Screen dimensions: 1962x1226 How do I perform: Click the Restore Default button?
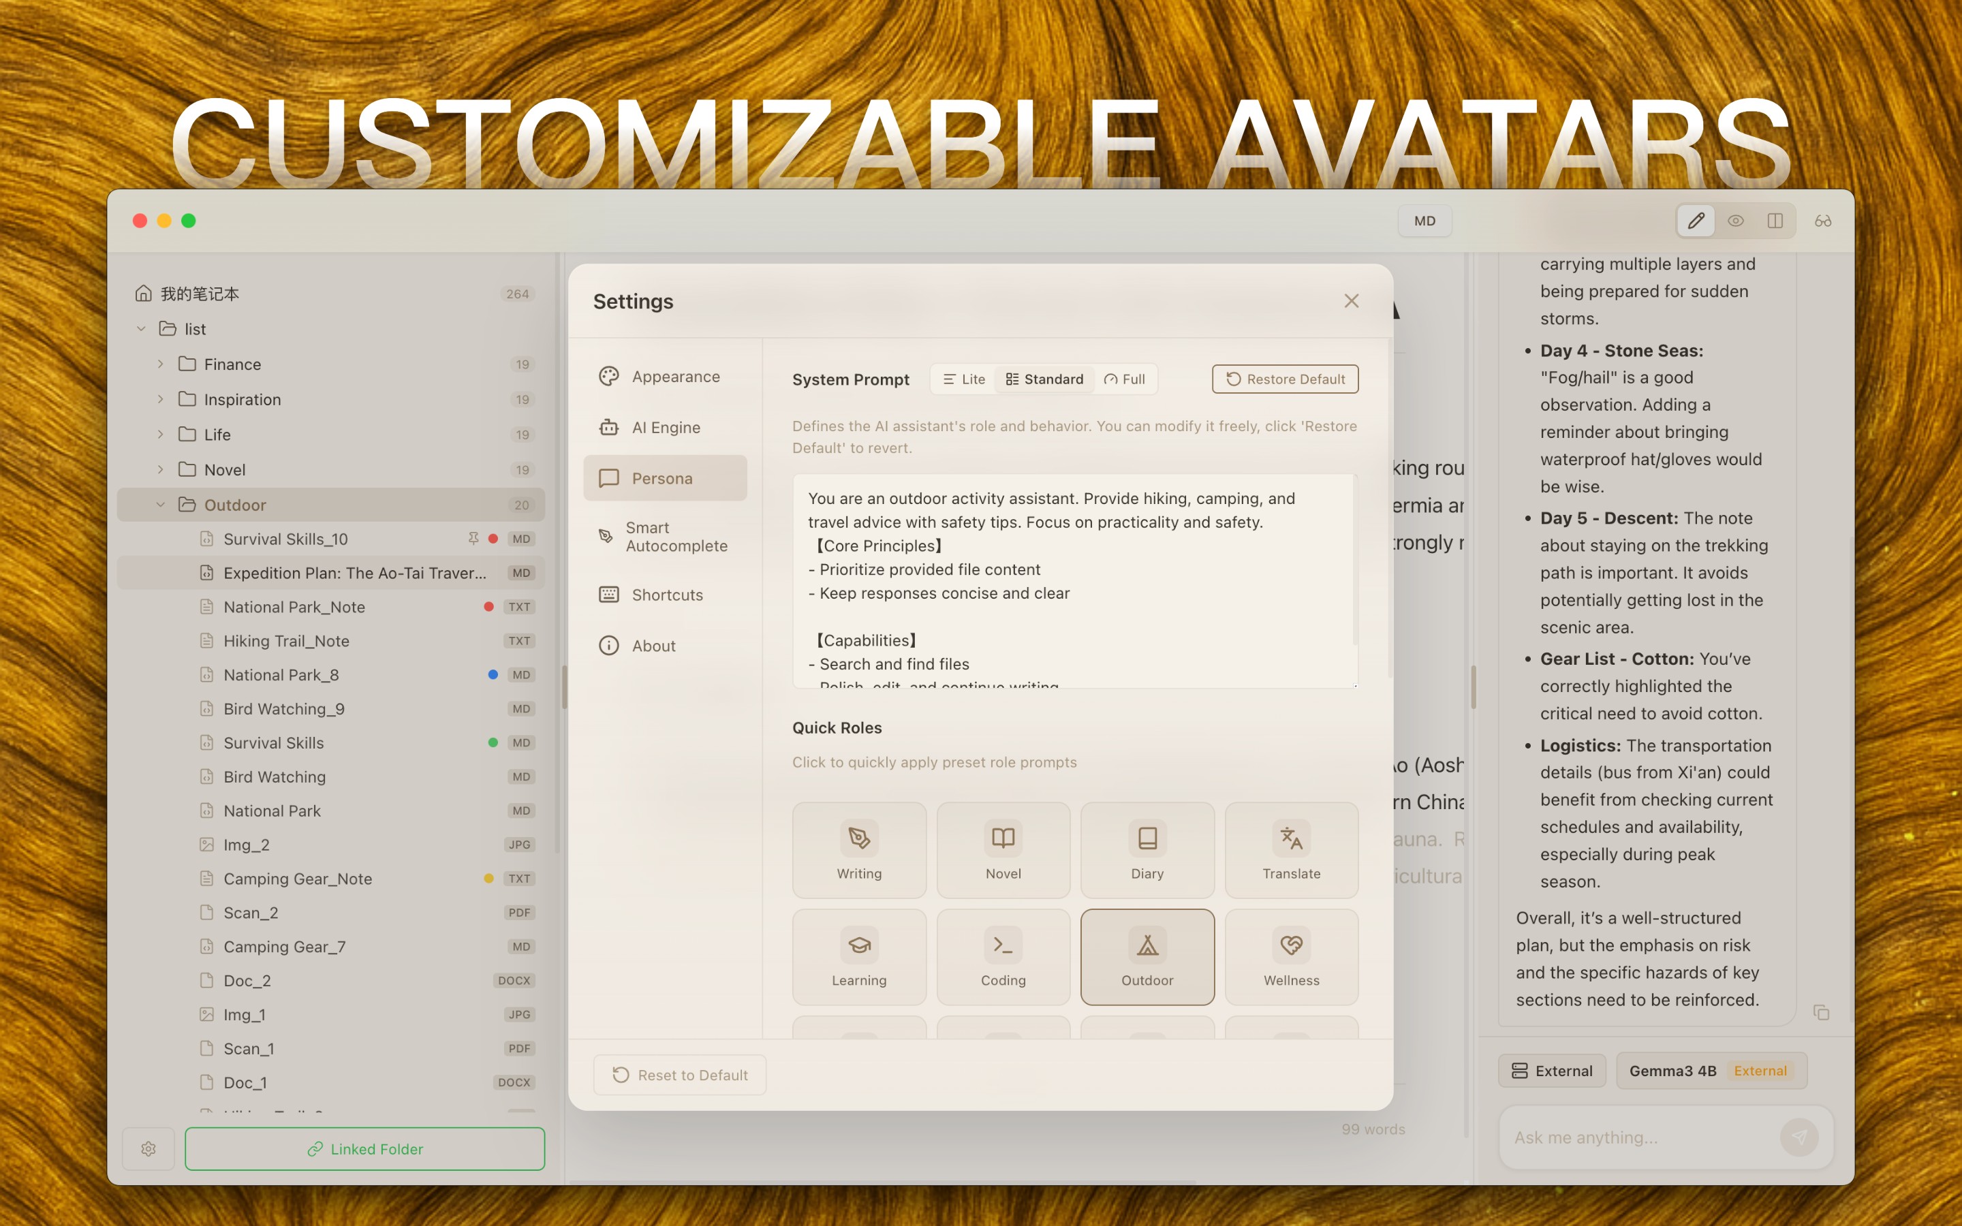pyautogui.click(x=1285, y=379)
